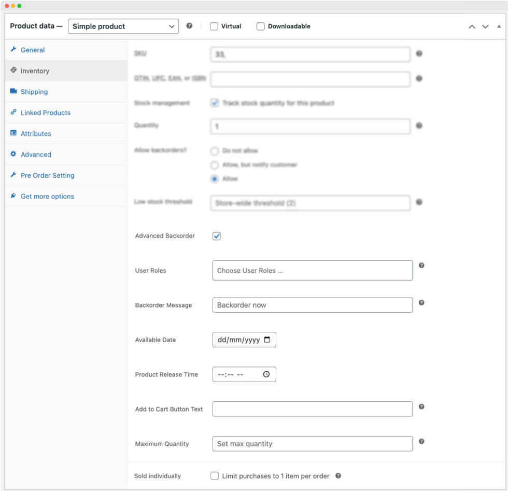Open the Pre Order Setting tab
Image resolution: width=508 pixels, height=491 pixels.
click(x=48, y=175)
